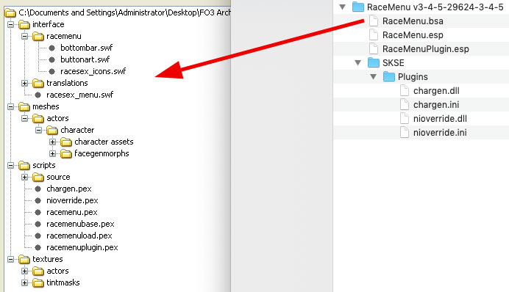Collapse the Plugins disclosure triangle
Screen dimensions: 509x292
[374, 77]
